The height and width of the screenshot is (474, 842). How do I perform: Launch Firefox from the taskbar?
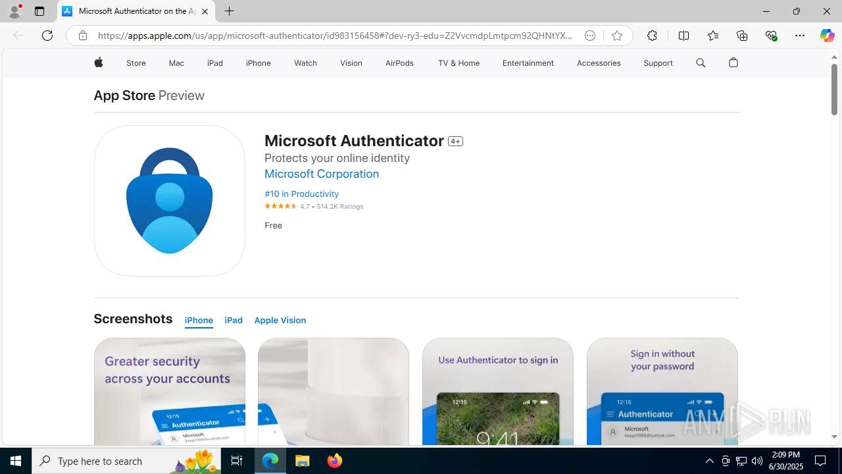pyautogui.click(x=335, y=461)
